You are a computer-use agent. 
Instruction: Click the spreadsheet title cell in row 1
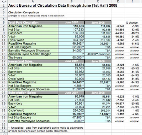click(x=63, y=5)
